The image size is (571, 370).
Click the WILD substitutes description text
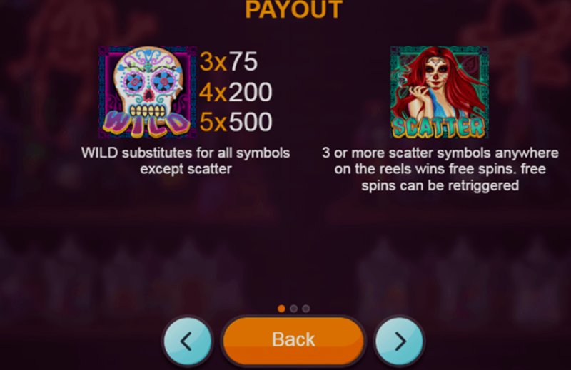pyautogui.click(x=186, y=160)
